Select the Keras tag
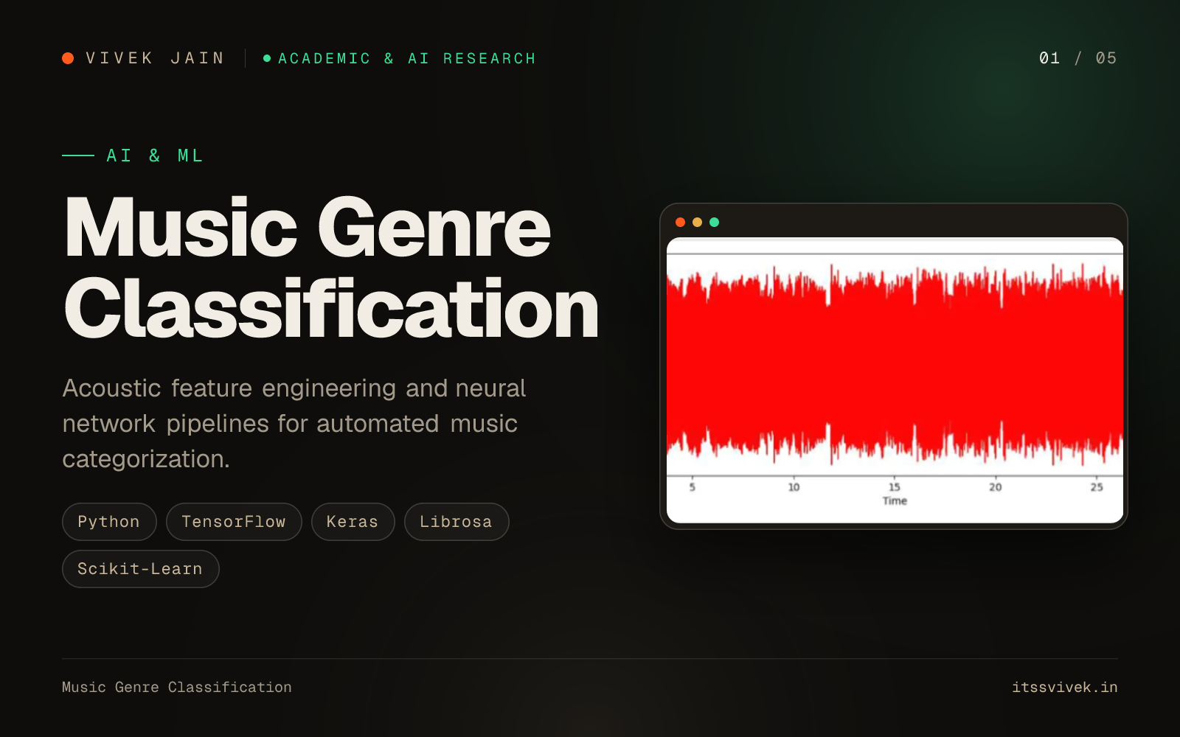Screen dimensions: 1180x737 [353, 522]
